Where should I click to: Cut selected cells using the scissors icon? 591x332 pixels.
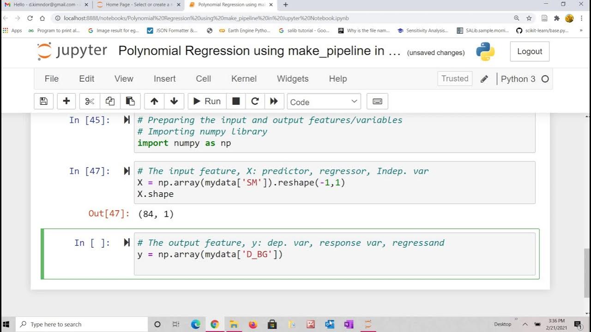coord(90,101)
